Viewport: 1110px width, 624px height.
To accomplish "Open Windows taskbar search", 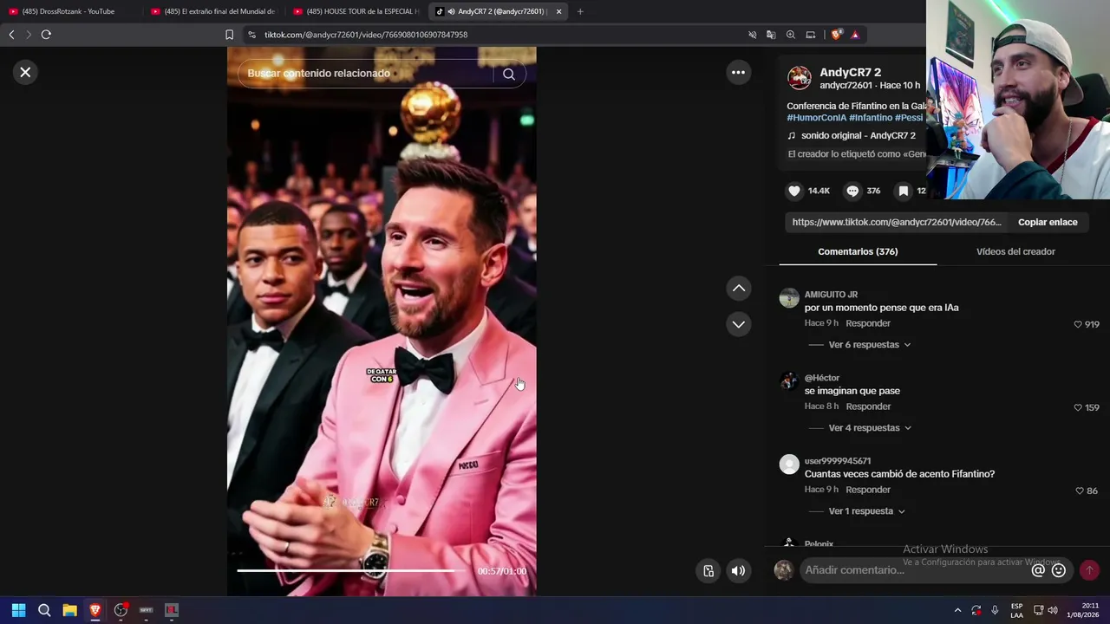I will [44, 610].
